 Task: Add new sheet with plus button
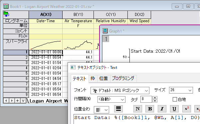(18, 101)
